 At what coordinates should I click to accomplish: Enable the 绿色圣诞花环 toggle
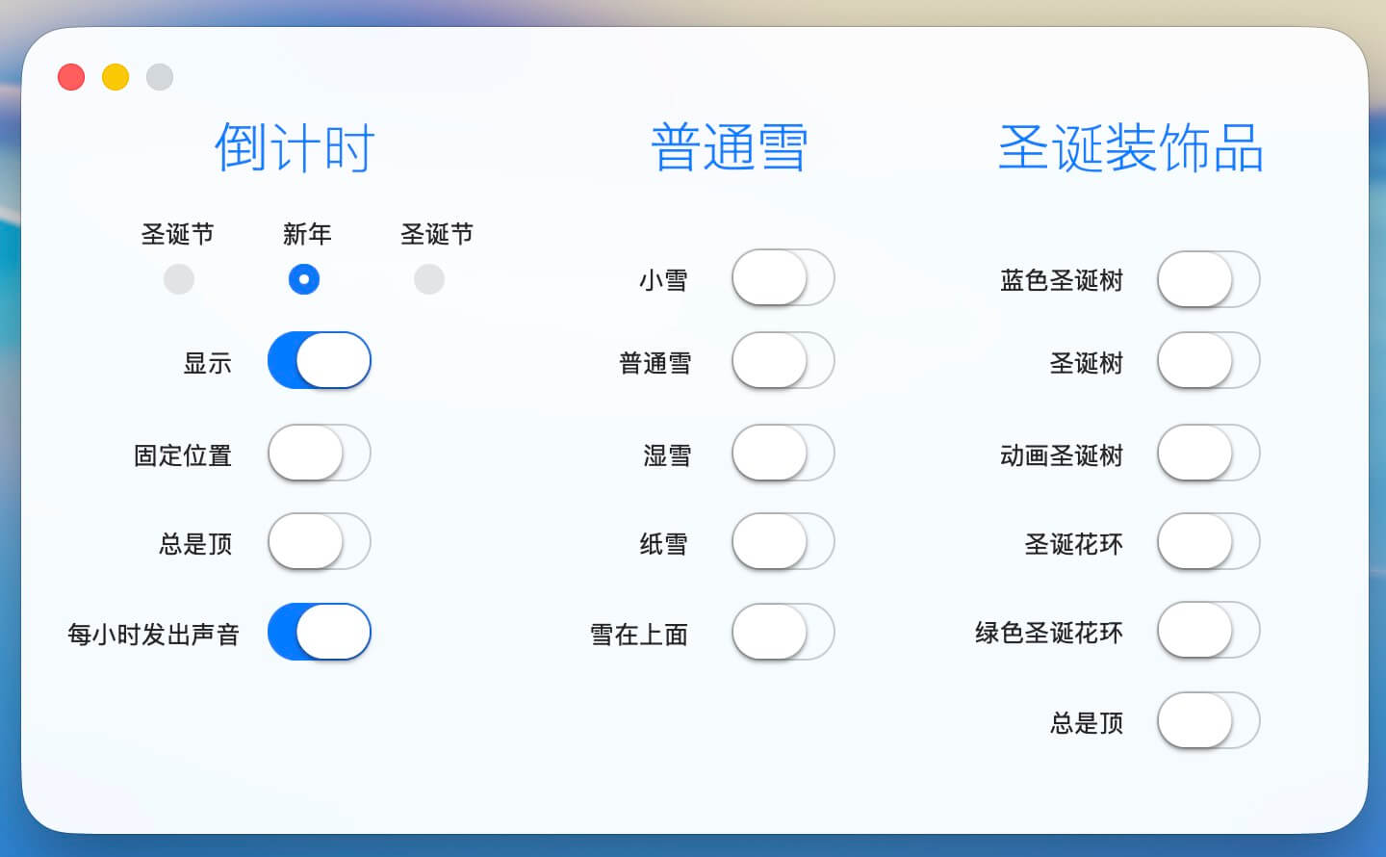pyautogui.click(x=1208, y=631)
